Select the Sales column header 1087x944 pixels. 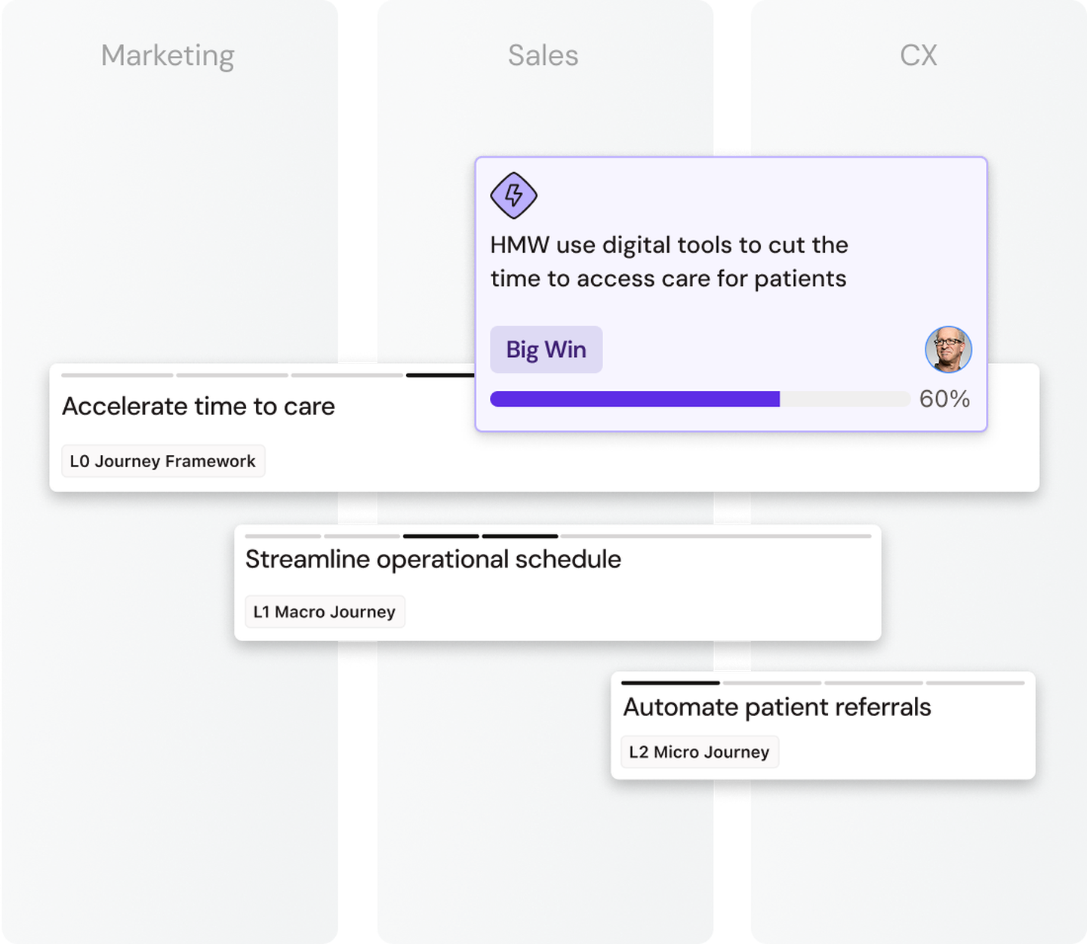[x=543, y=55]
